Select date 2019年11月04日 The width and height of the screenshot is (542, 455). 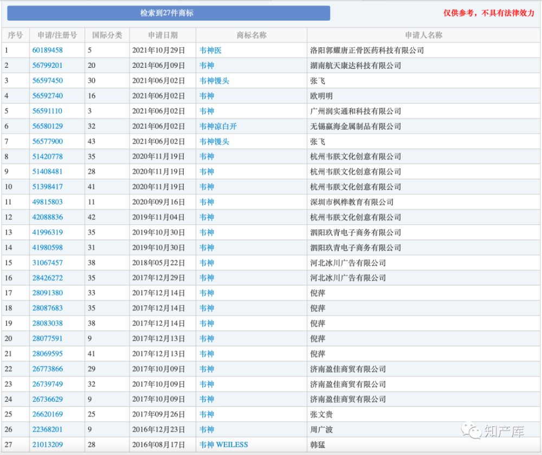click(x=158, y=217)
